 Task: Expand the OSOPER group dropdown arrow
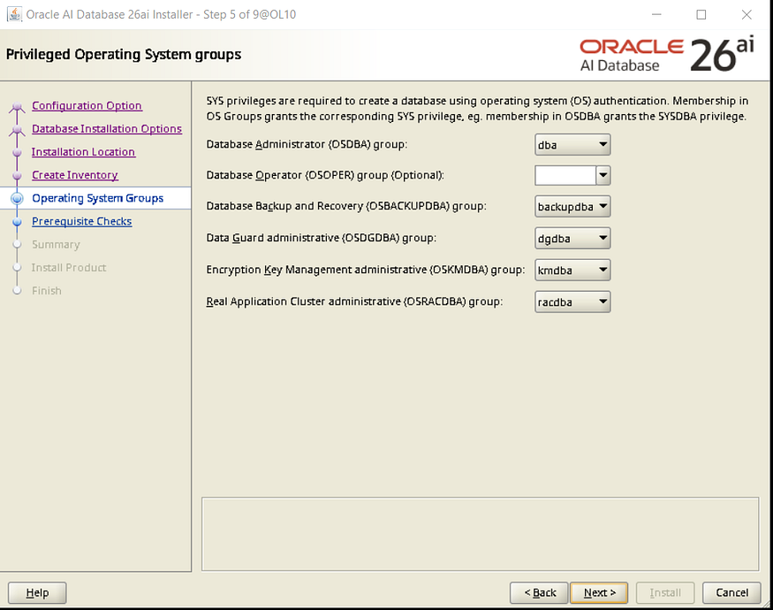[602, 175]
